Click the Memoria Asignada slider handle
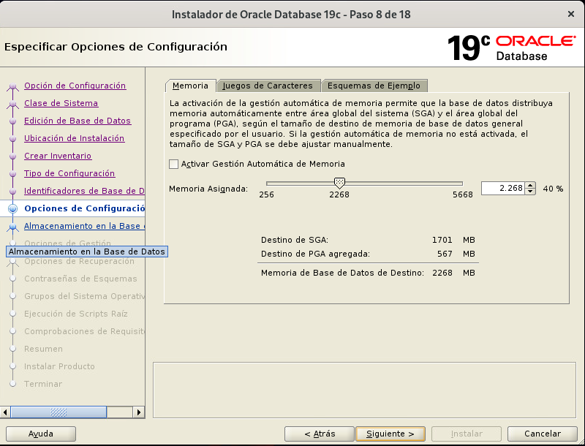The image size is (585, 446). [x=339, y=184]
